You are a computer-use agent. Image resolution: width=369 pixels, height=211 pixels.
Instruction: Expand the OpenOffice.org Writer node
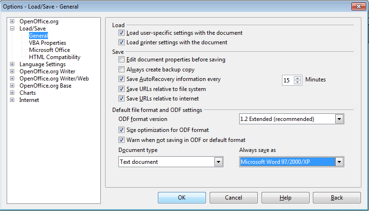point(12,71)
